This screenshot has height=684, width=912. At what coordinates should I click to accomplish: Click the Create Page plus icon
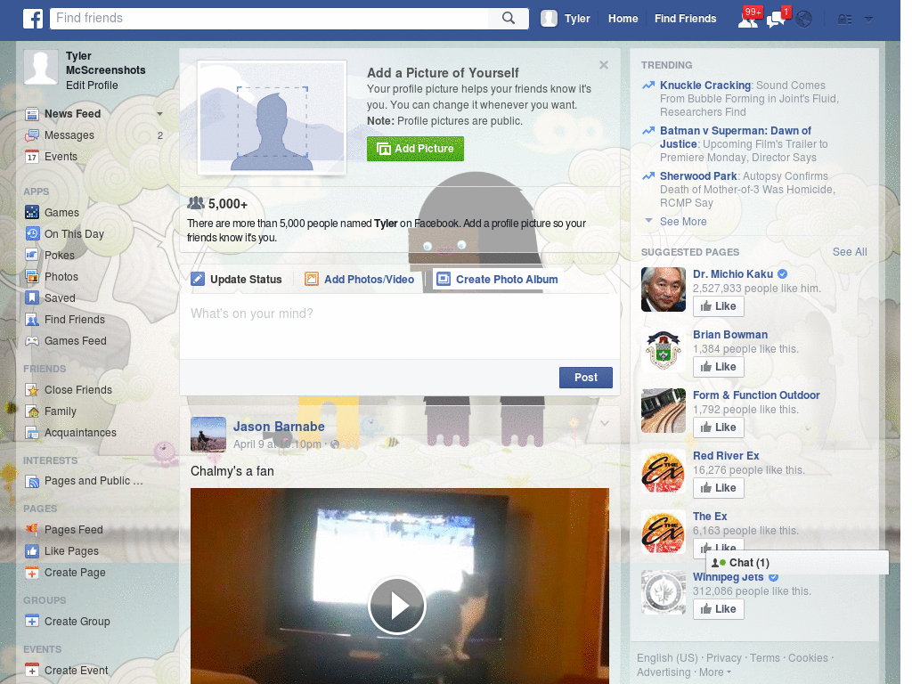click(x=32, y=573)
